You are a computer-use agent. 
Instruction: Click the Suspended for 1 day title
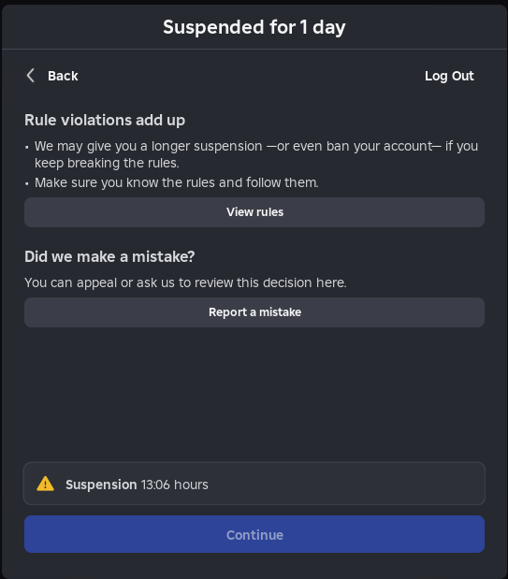tap(254, 27)
